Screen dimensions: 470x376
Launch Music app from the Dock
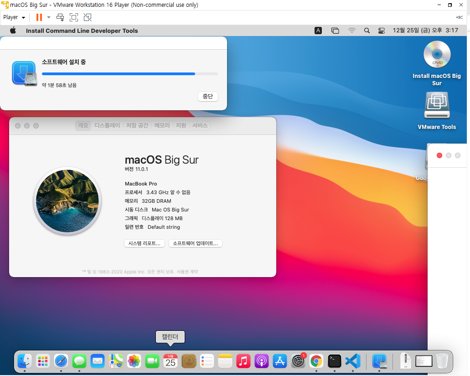click(x=243, y=361)
